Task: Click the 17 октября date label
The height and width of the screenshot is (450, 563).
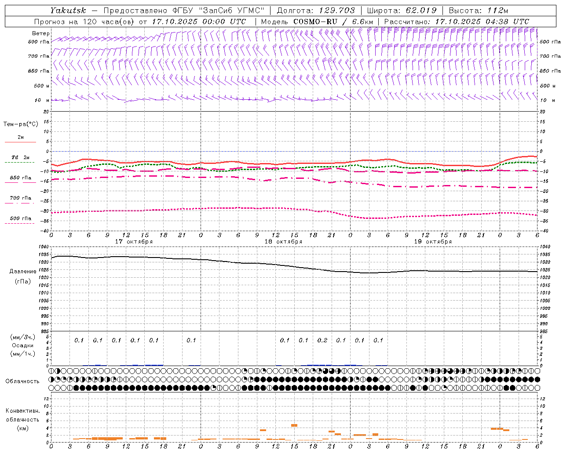Action: point(134,242)
